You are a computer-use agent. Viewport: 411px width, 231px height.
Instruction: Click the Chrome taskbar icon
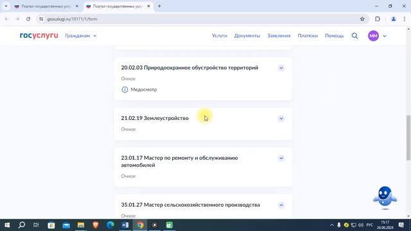(140, 225)
